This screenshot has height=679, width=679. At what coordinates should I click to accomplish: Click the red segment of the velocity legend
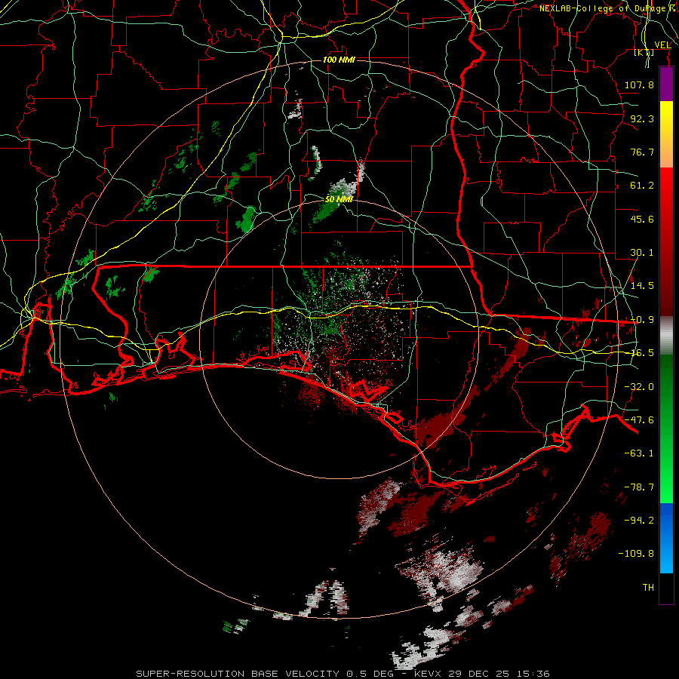(x=666, y=241)
